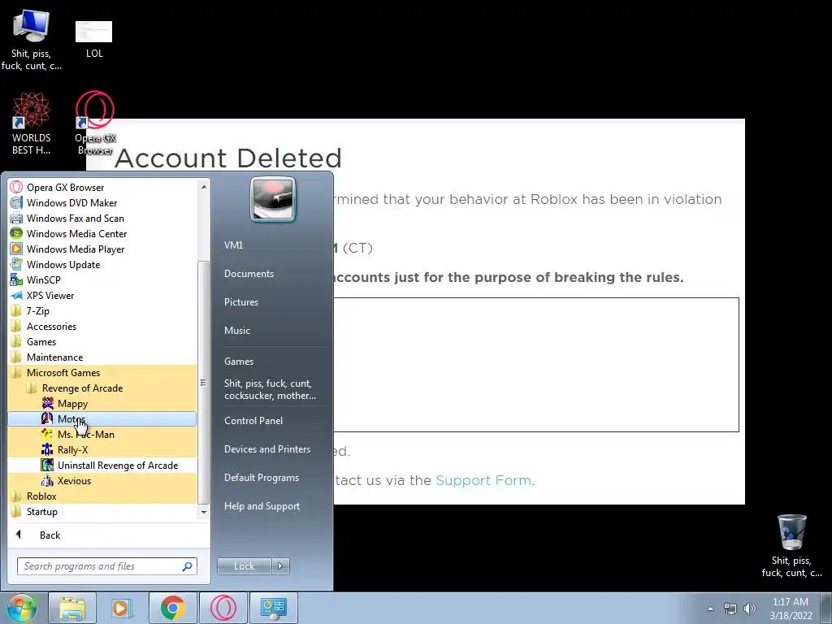
Task: Open Windows Media Player from program list
Action: click(102, 249)
